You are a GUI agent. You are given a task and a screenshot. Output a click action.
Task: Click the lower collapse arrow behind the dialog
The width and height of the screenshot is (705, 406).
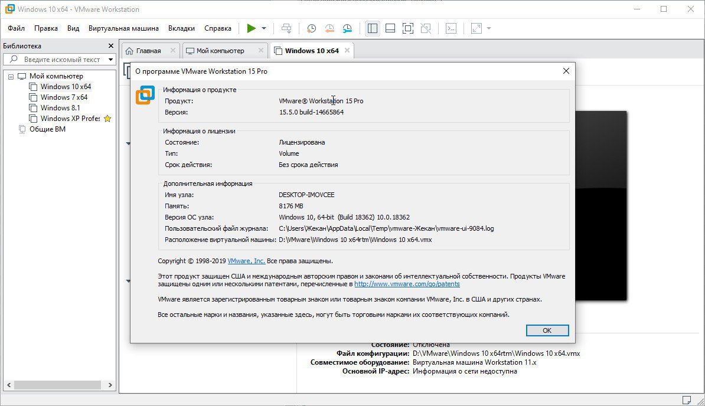128,281
